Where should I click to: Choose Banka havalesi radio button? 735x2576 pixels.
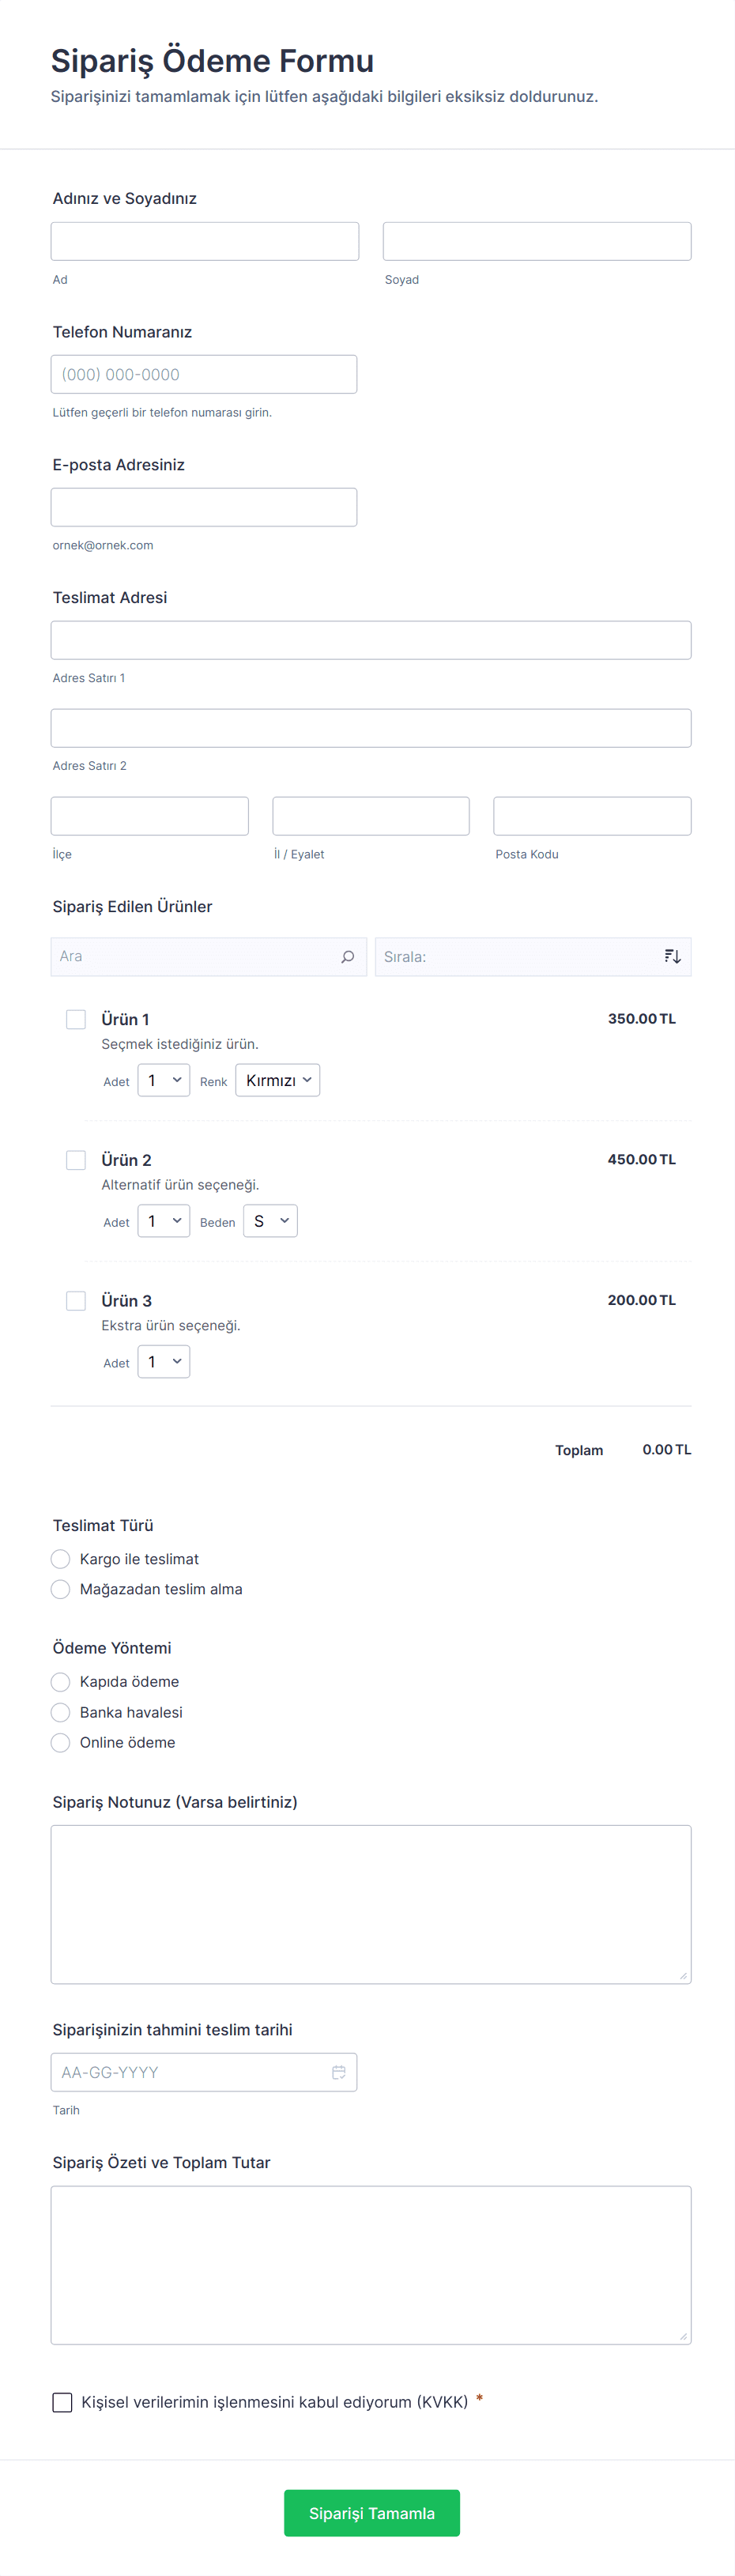click(61, 1712)
